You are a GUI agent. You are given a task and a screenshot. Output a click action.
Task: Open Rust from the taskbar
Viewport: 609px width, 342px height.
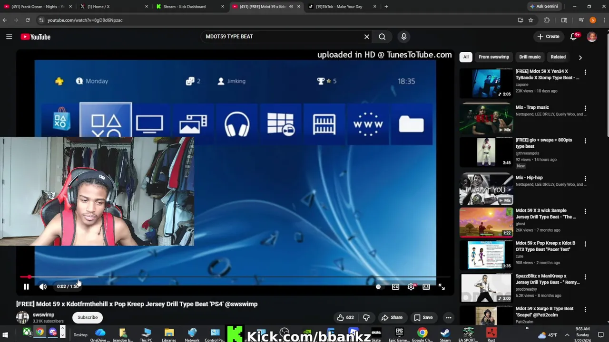pyautogui.click(x=491, y=334)
